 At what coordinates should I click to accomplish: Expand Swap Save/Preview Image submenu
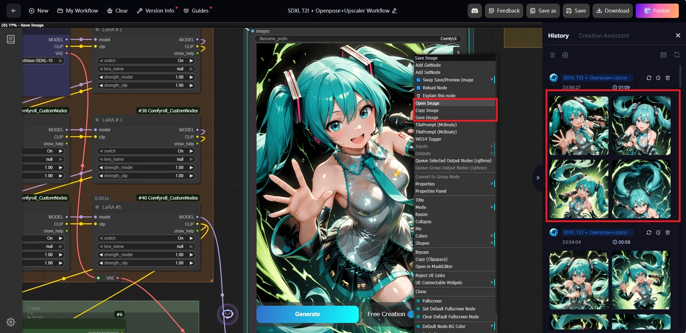[x=454, y=80]
